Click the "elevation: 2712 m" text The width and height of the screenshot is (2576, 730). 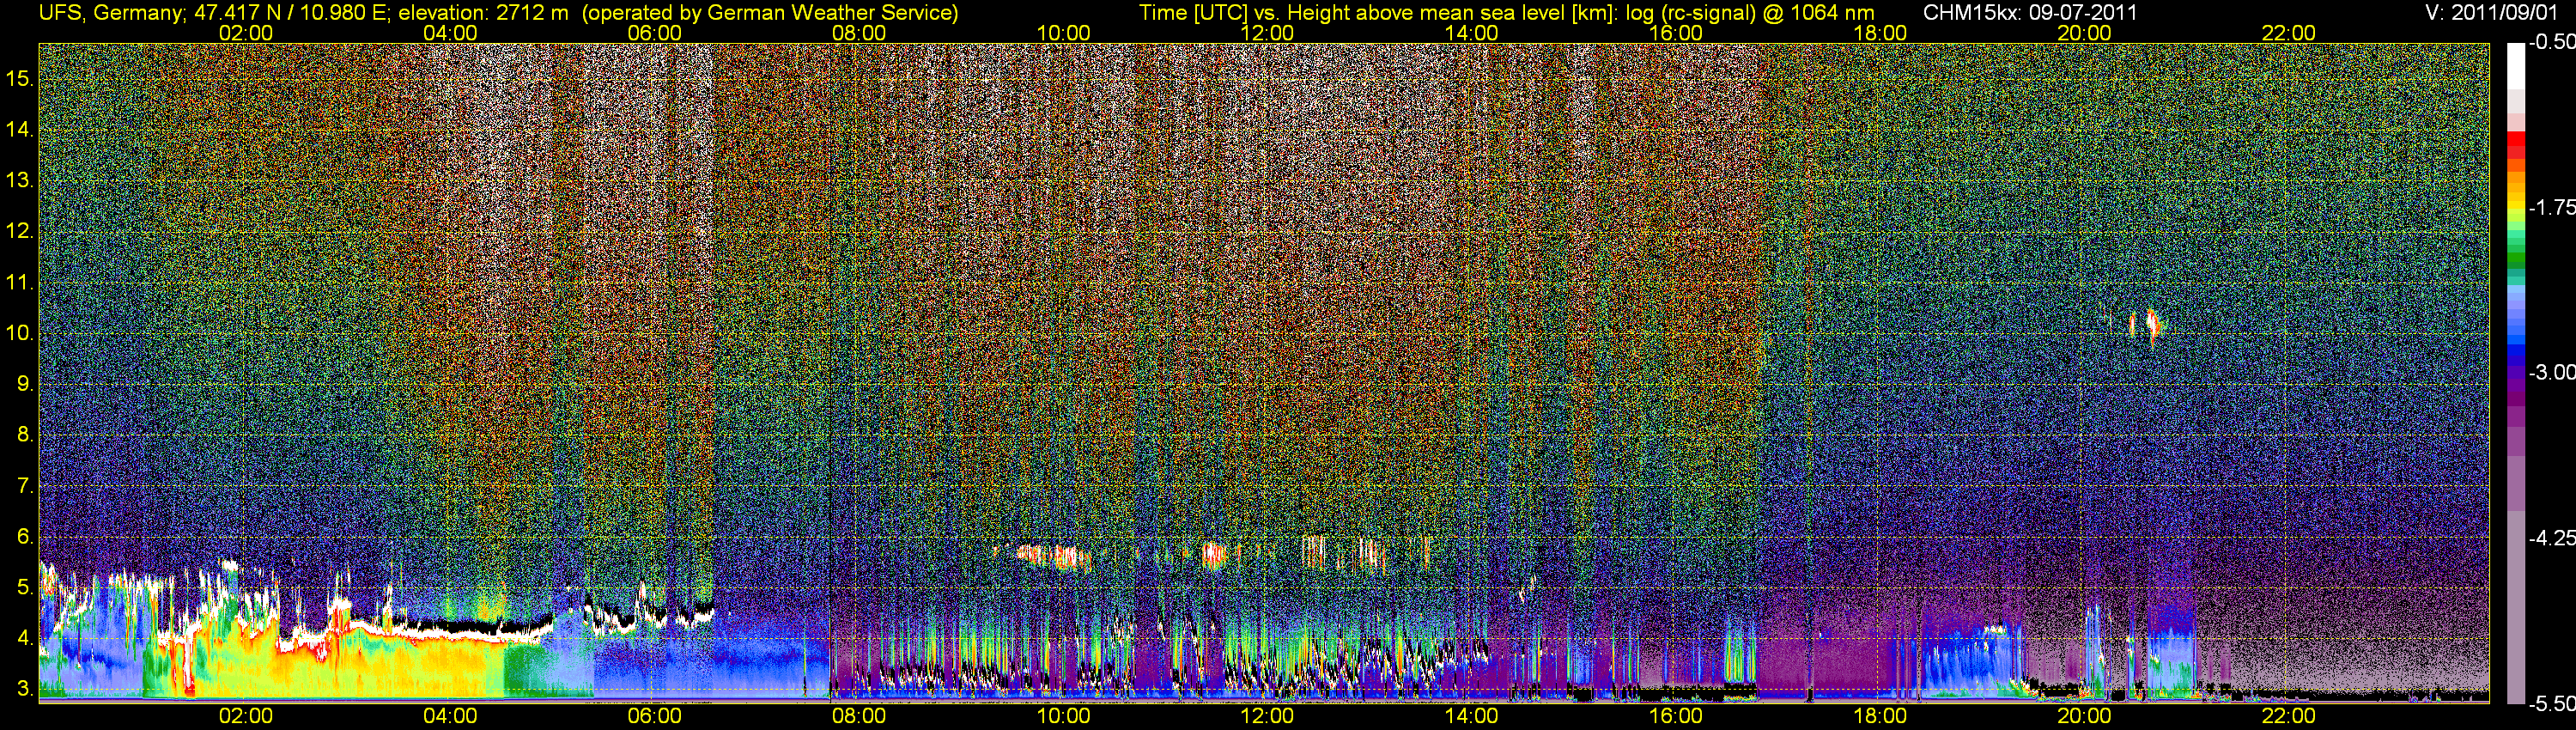[483, 13]
